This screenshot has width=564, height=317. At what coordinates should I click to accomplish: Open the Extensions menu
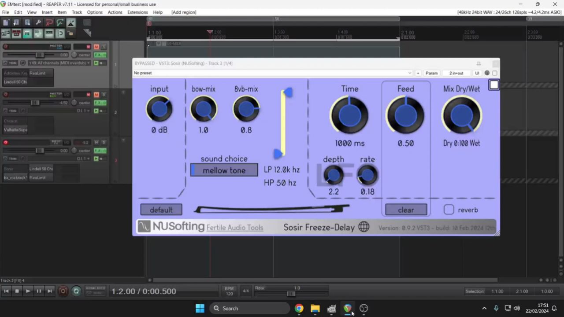pyautogui.click(x=137, y=12)
